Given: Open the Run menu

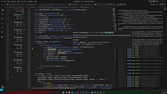Looking at the screenshot, I should [26, 2].
